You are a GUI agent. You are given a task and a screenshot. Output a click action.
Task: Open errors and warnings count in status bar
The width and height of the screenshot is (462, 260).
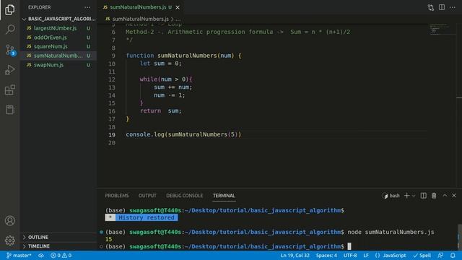(61, 255)
